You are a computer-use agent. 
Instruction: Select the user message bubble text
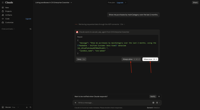point(133,15)
